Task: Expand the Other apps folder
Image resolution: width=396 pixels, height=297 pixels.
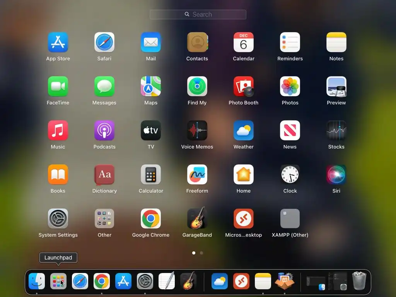Action: (x=104, y=218)
